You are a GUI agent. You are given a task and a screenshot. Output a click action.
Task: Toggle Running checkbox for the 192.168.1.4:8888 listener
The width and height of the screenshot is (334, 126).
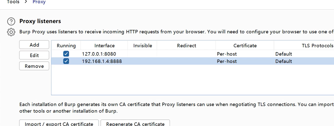(66, 61)
